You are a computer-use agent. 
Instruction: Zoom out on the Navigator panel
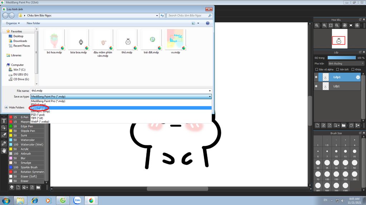(337, 25)
